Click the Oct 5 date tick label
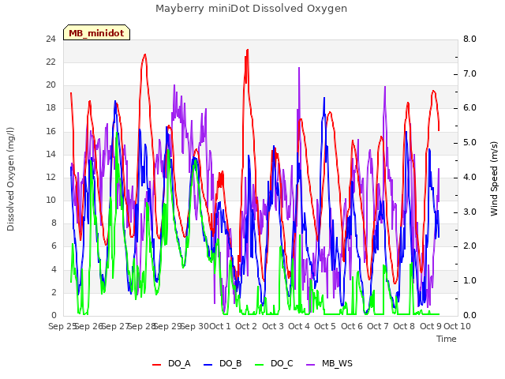The width and height of the screenshot is (505, 379). pyautogui.click(x=325, y=326)
